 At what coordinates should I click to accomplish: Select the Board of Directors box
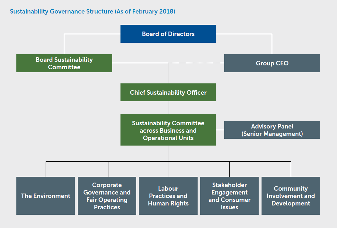(168, 34)
